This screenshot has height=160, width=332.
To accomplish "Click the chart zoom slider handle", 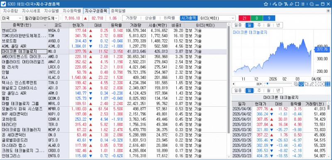I will coord(267,84).
